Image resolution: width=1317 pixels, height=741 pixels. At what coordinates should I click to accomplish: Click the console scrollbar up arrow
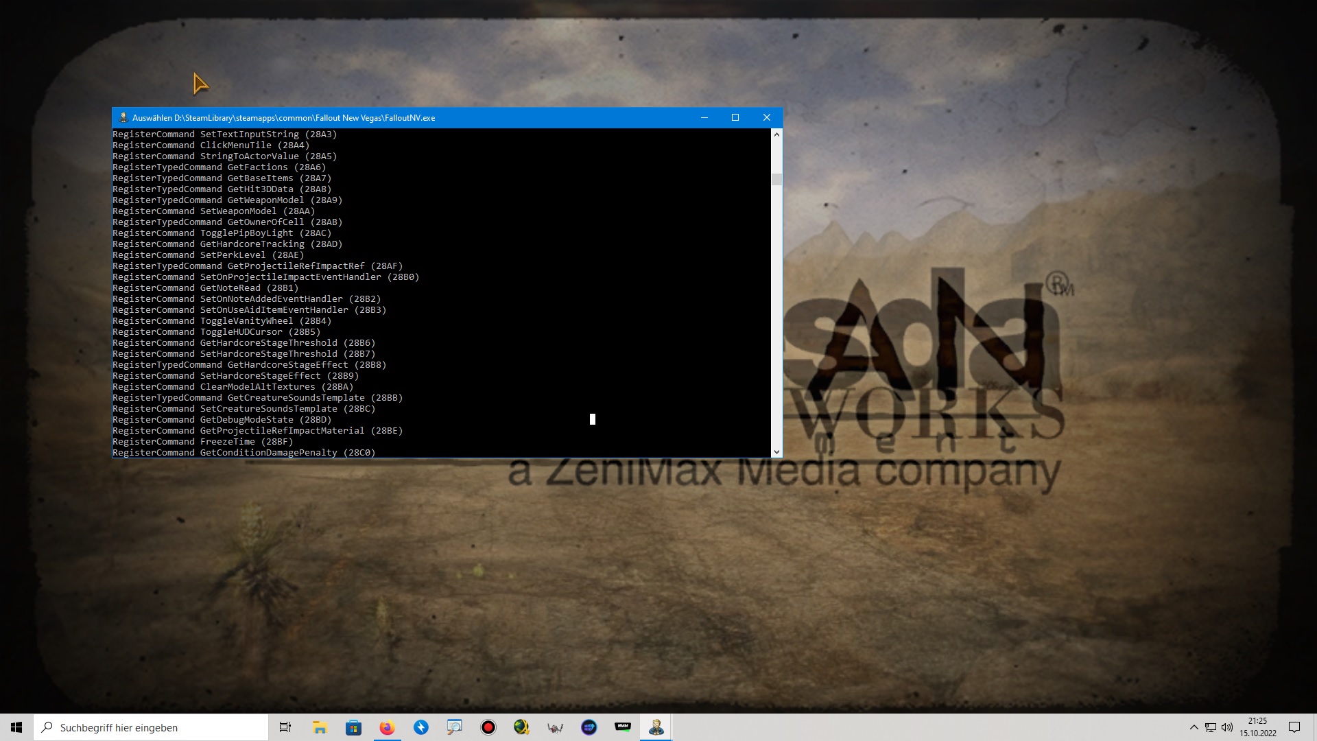tap(776, 134)
